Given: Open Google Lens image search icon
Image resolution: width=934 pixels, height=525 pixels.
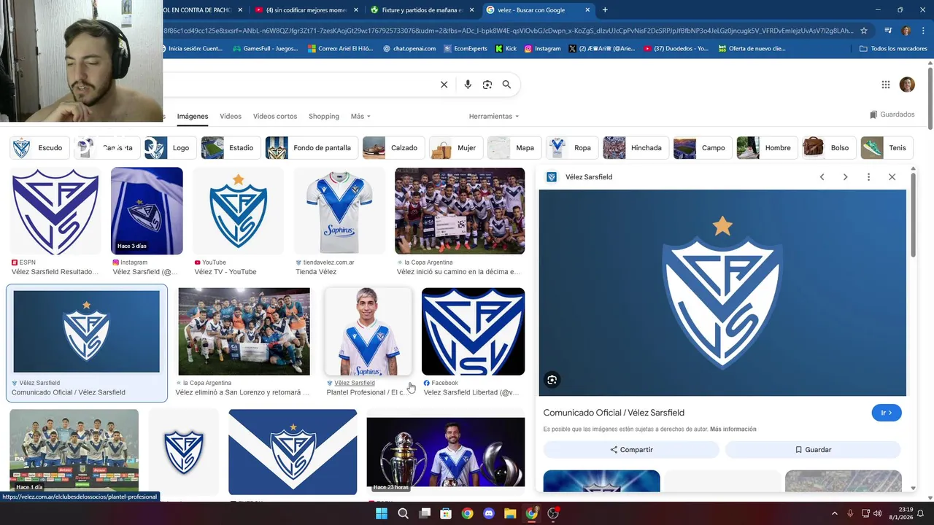Looking at the screenshot, I should coord(487,85).
